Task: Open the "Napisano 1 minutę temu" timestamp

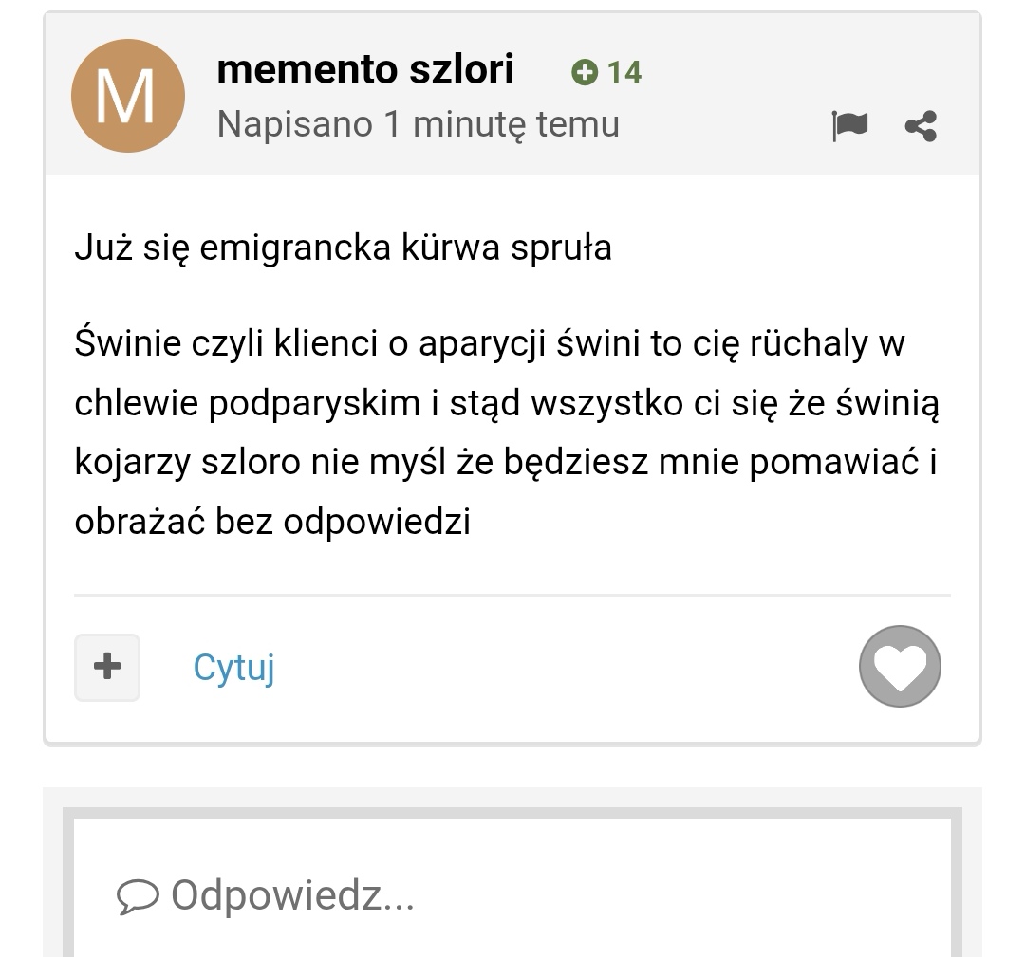Action: 419,124
